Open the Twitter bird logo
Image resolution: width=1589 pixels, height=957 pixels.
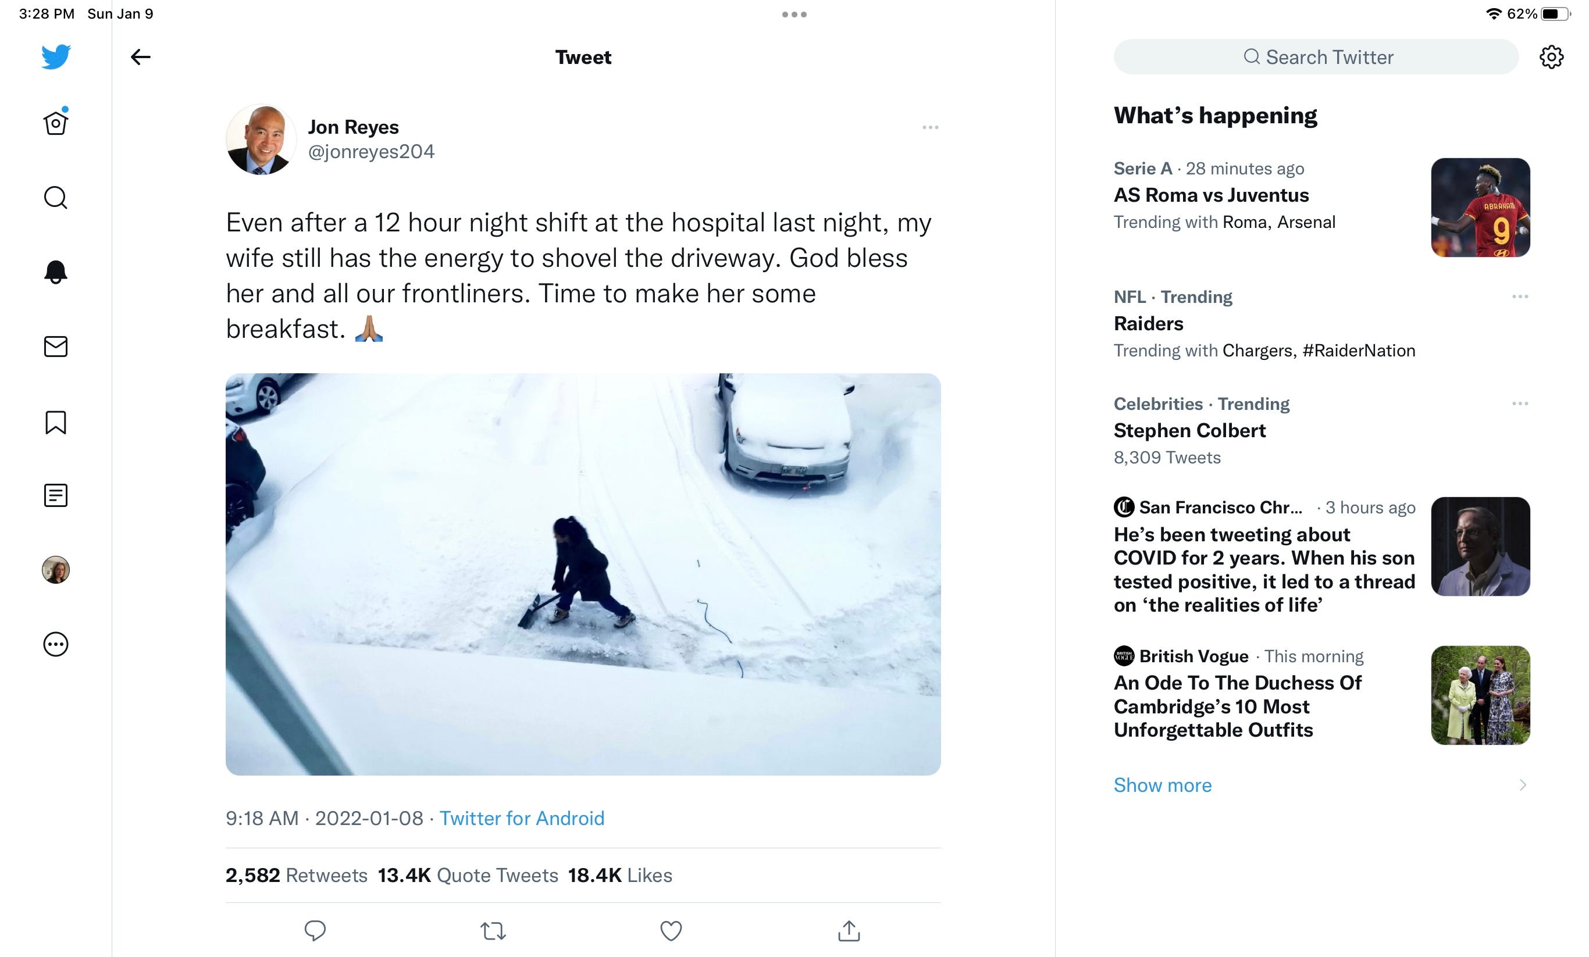(x=55, y=57)
